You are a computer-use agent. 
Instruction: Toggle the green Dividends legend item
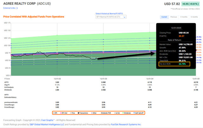tap(127, 113)
